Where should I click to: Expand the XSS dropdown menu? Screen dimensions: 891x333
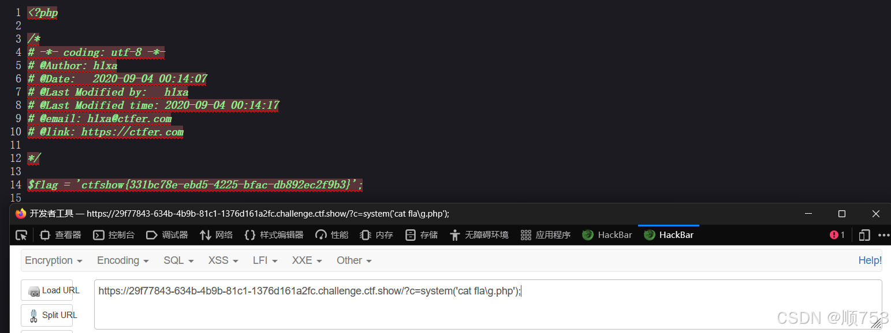[x=223, y=260]
